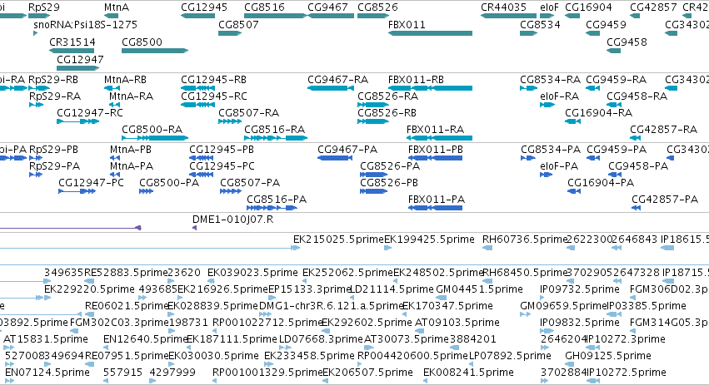
Task: Click the CG9458-RA transcript label
Action: (x=637, y=96)
